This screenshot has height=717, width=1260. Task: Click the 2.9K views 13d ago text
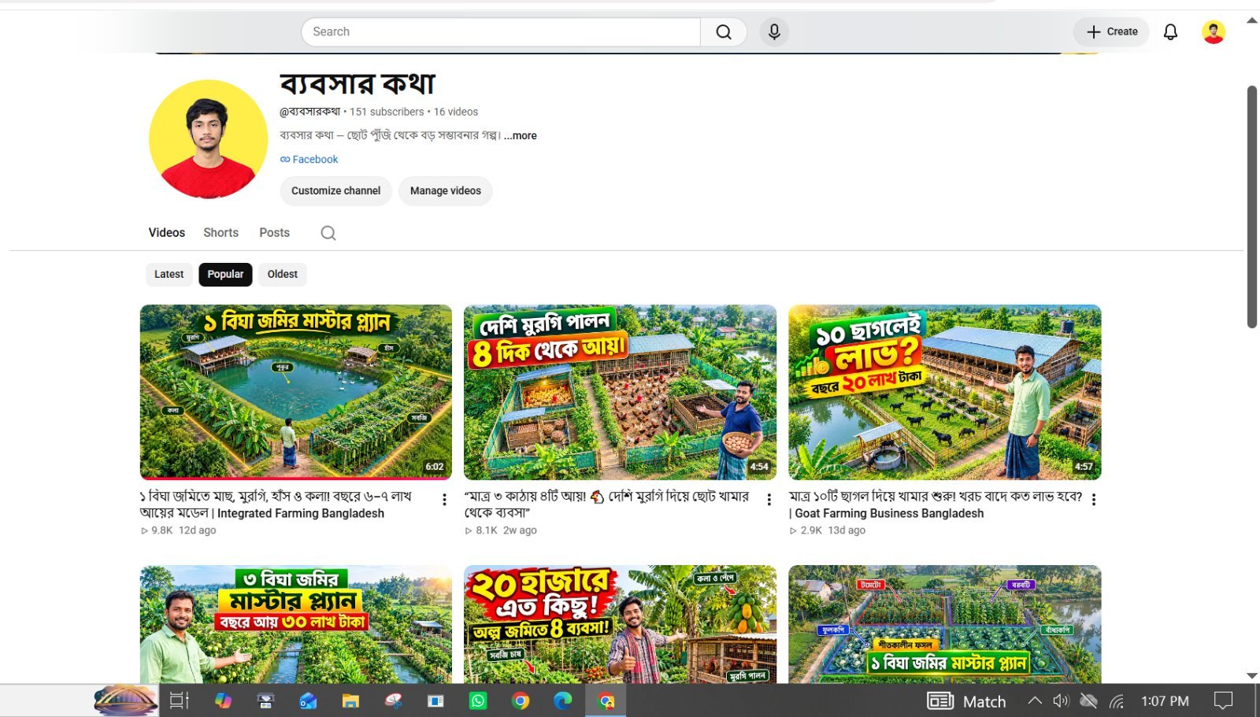click(828, 530)
